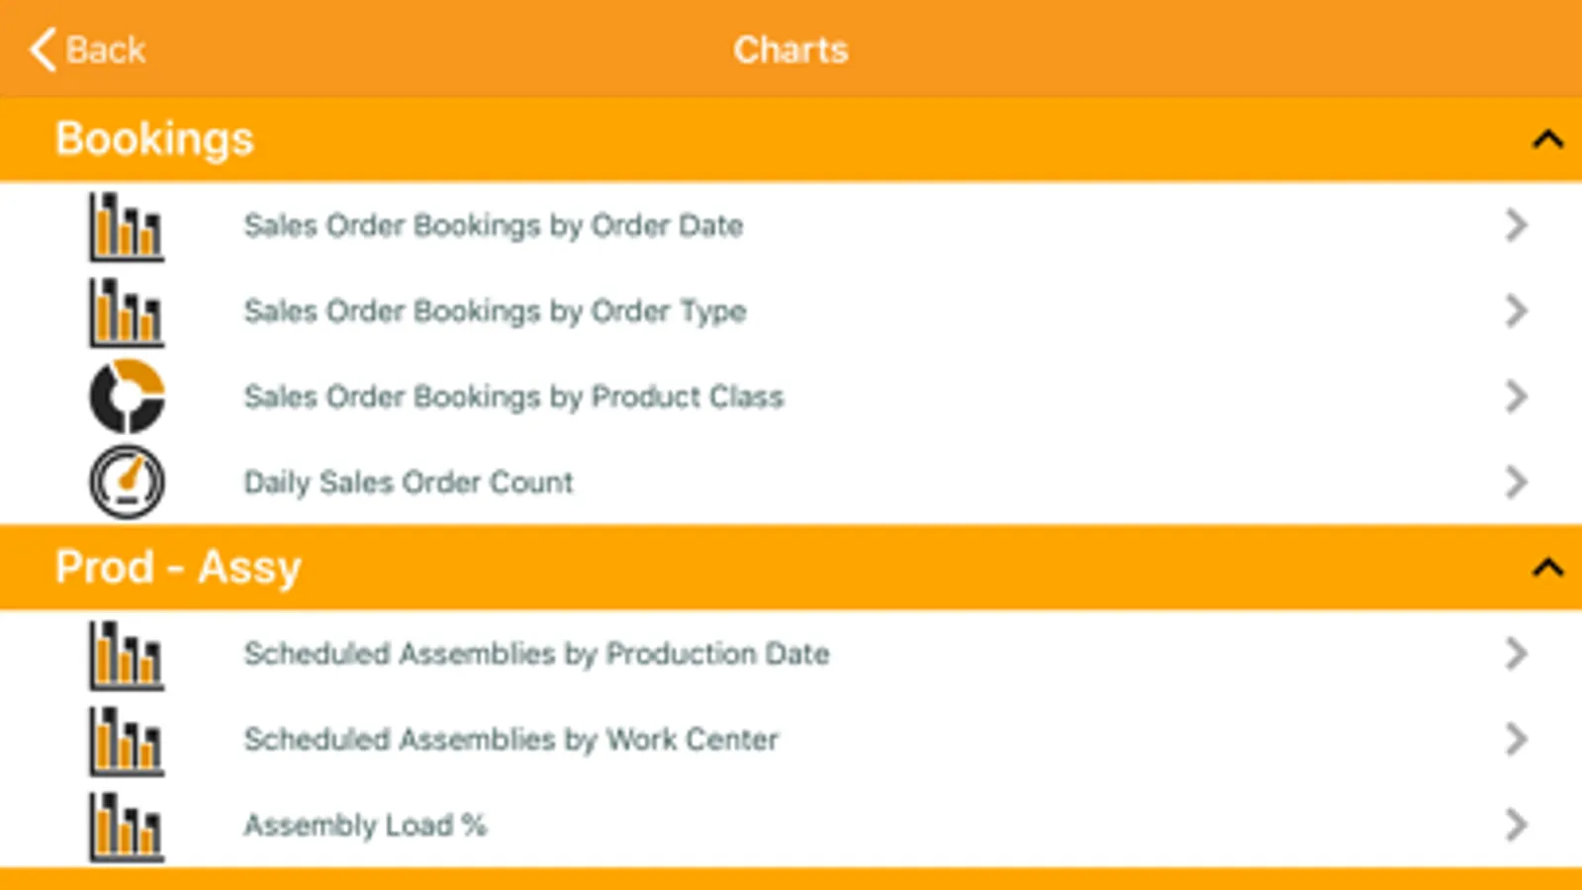Open the Assembly Load % chart
Screen dimensions: 1582x890
[365, 825]
